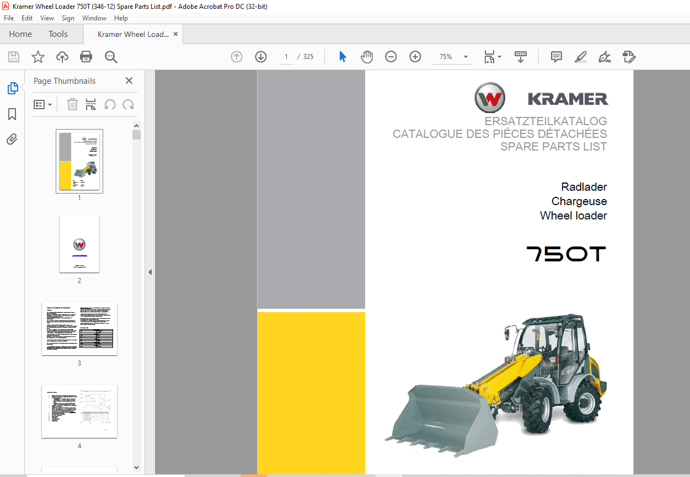
Task: Click the '750T' model text
Action: (566, 254)
